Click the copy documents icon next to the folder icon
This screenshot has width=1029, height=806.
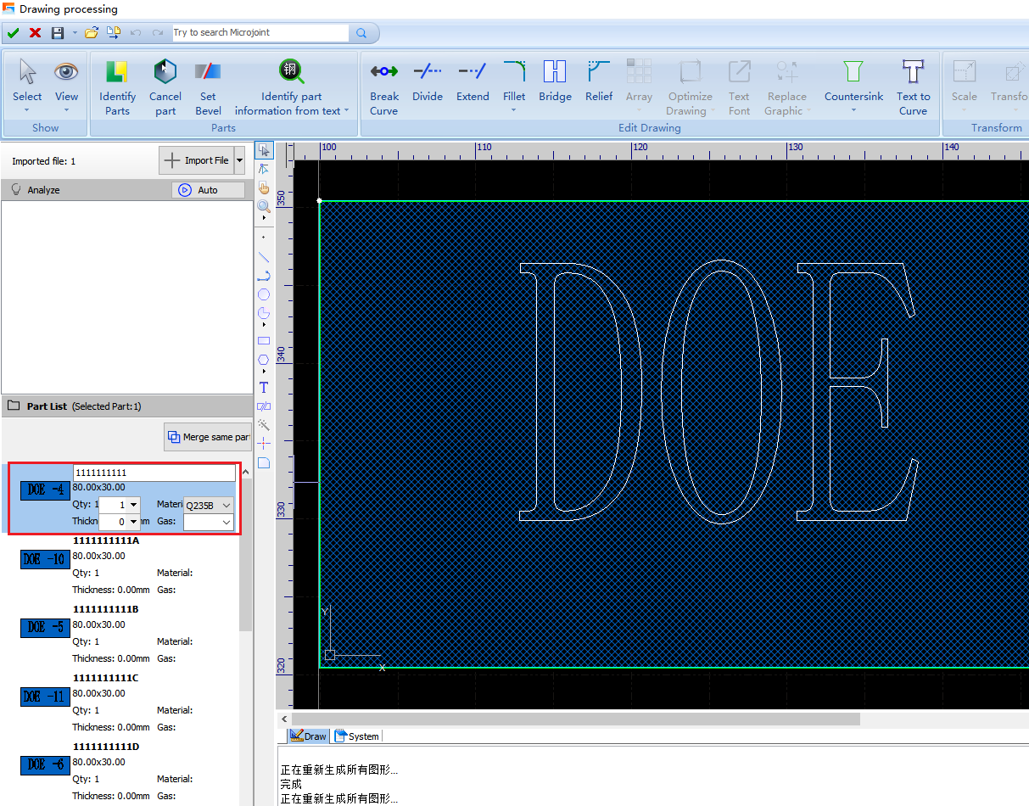pos(114,33)
